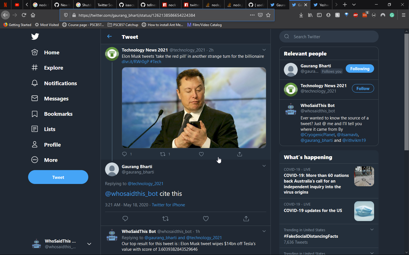Open Firefox downloads icon
This screenshot has width=409, height=255.
(301, 15)
